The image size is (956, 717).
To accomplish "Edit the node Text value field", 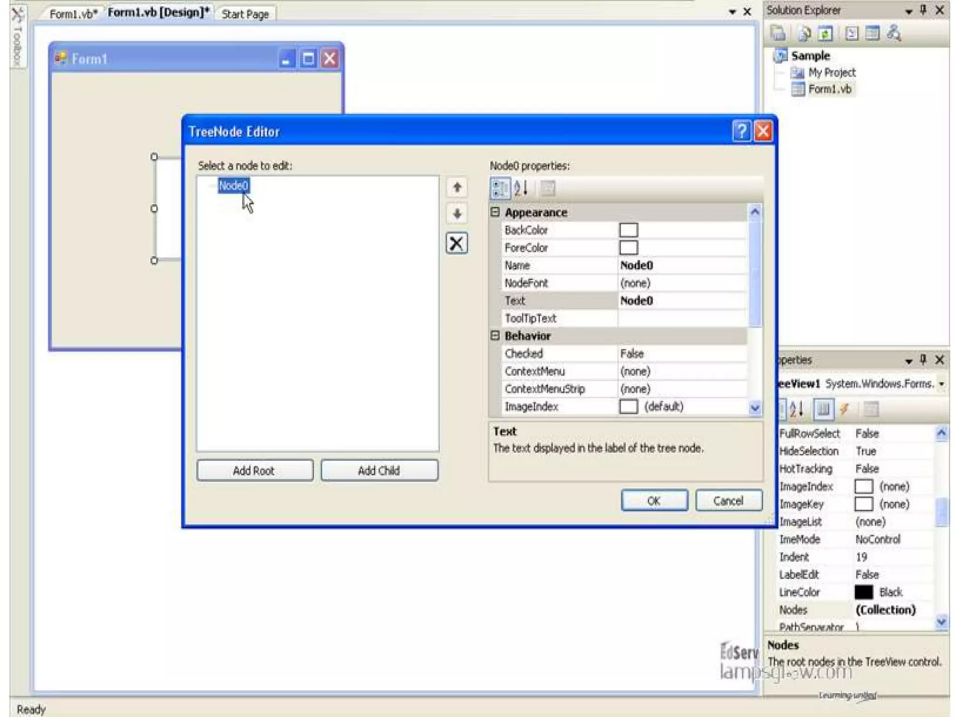I will click(682, 301).
